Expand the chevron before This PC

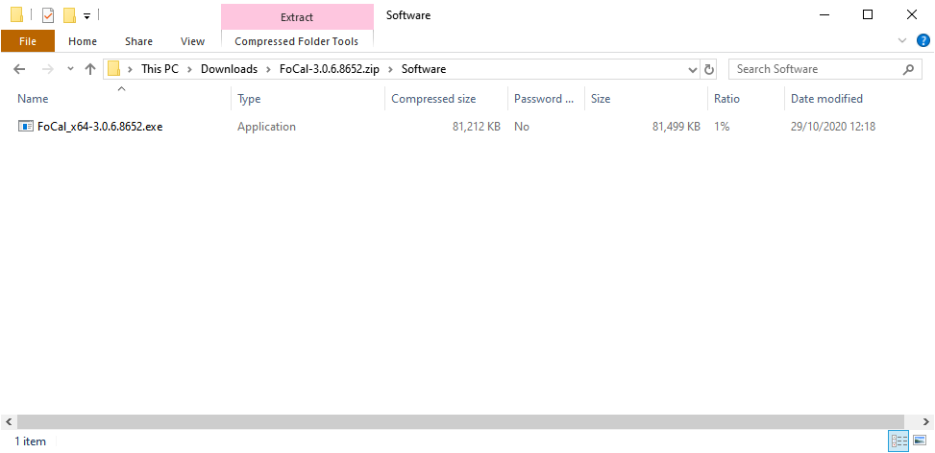point(130,69)
